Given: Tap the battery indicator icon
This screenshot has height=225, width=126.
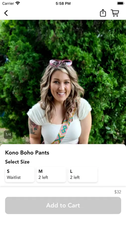Looking at the screenshot, I should 121,3.
